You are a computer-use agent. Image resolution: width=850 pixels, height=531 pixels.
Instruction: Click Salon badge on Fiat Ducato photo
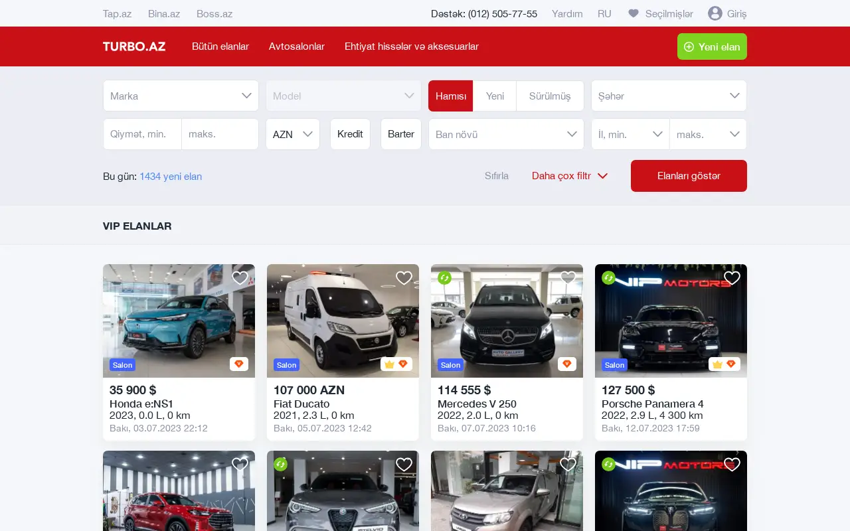(x=286, y=365)
